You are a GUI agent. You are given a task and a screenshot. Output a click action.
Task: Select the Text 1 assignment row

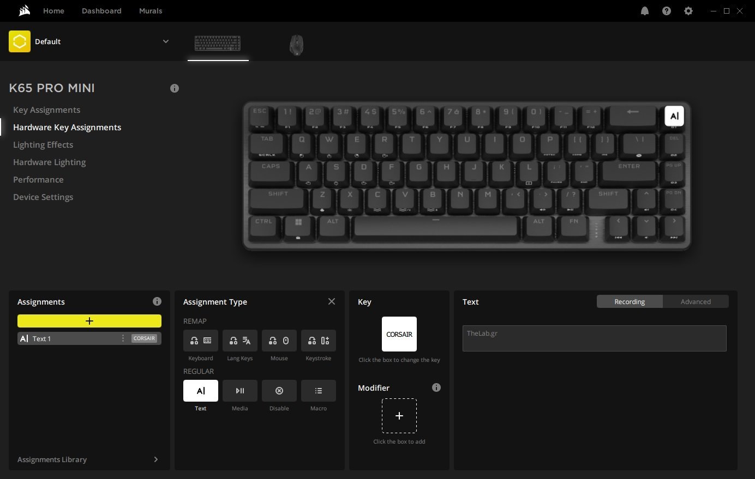[x=89, y=338]
